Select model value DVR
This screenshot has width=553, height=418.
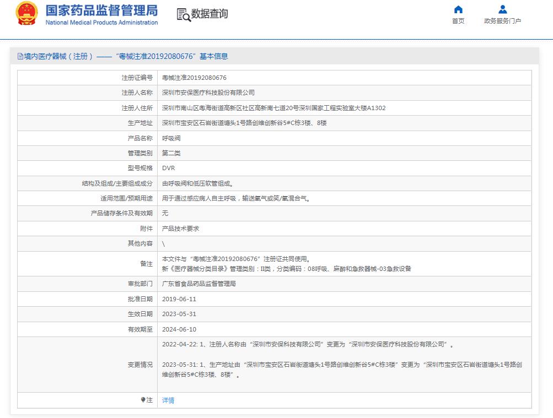point(169,168)
